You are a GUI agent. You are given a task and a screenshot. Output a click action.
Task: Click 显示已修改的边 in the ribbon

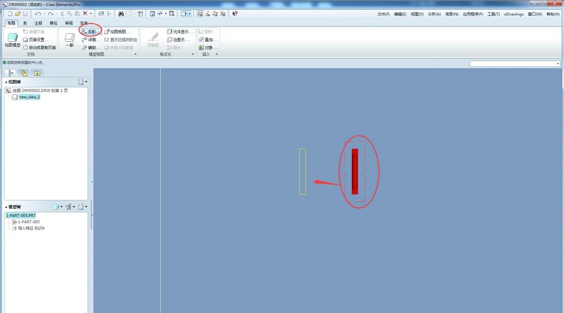pos(121,39)
